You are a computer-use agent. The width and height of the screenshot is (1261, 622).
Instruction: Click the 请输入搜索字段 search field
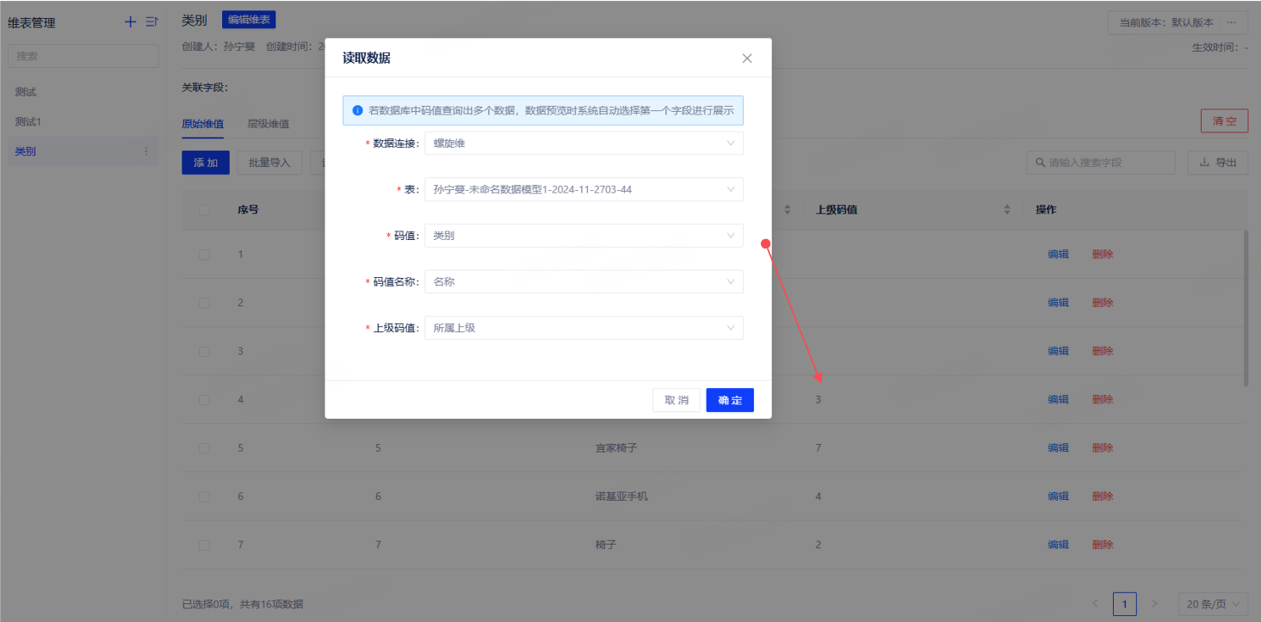1105,163
